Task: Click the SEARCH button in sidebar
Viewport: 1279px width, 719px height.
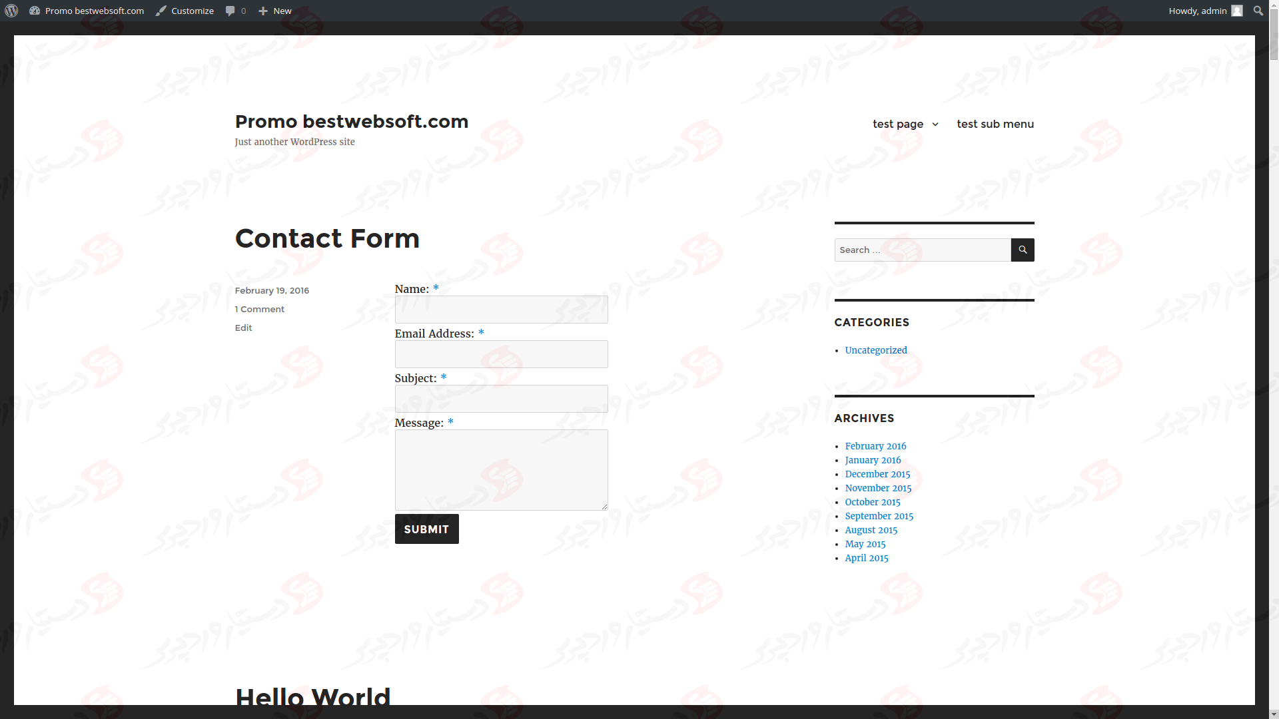Action: pyautogui.click(x=1022, y=250)
